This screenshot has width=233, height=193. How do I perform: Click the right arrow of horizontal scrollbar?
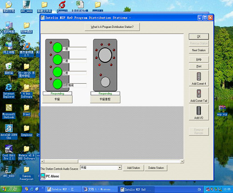182,161
